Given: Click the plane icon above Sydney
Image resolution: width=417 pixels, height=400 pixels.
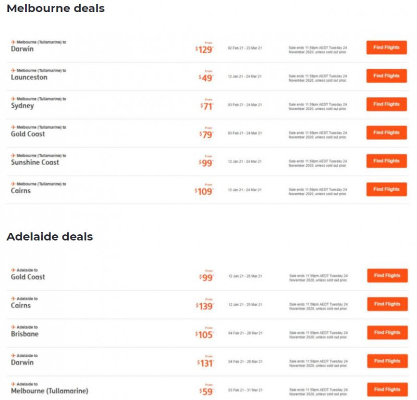Looking at the screenshot, I should coord(13,99).
